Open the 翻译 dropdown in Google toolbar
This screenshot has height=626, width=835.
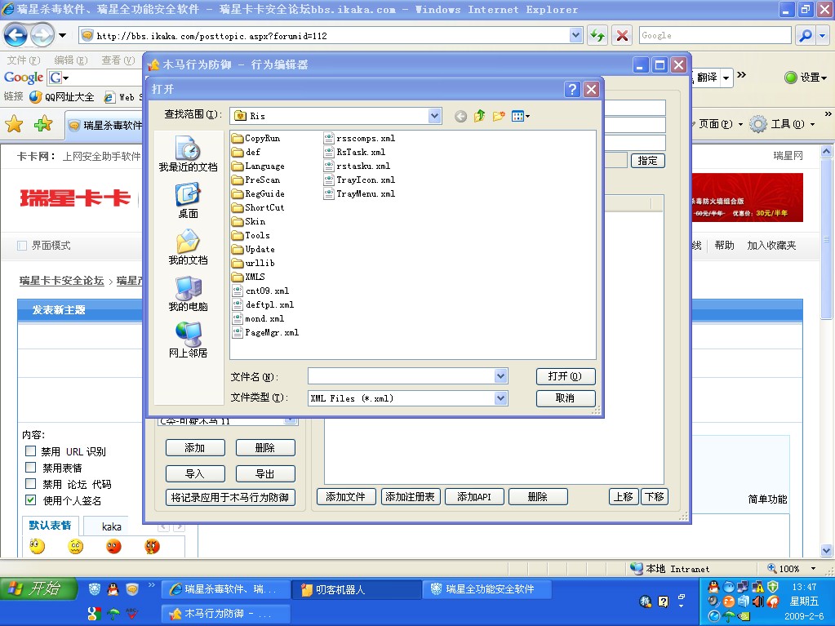726,78
